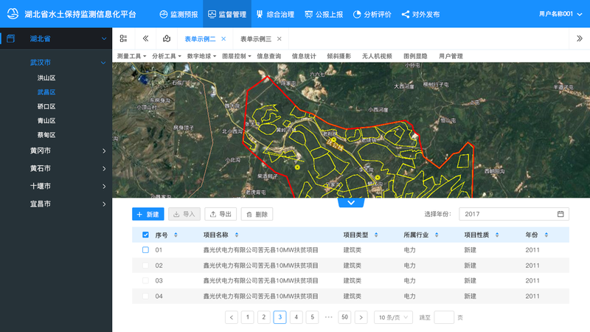
Task: Click the 导出 button
Action: click(221, 214)
